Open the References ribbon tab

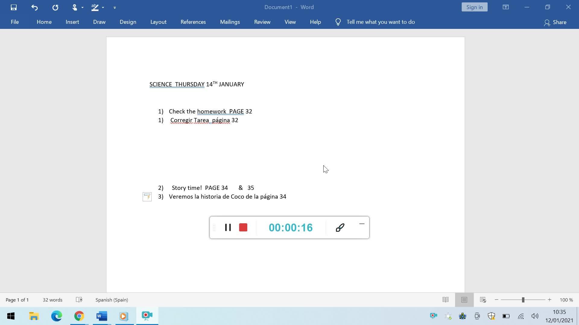click(193, 22)
